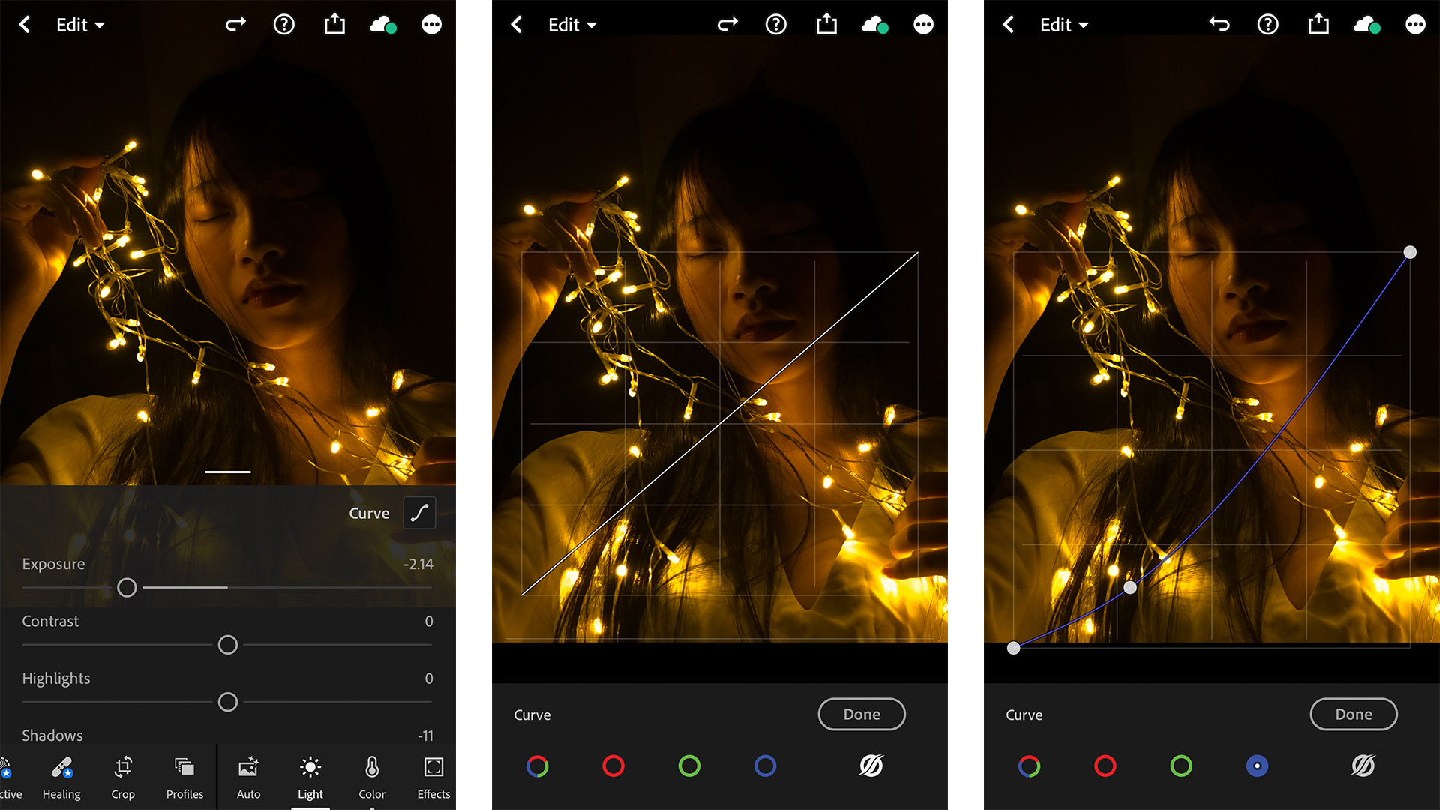Open the Profiles panel
Image resolution: width=1440 pixels, height=810 pixels.
pyautogui.click(x=184, y=778)
